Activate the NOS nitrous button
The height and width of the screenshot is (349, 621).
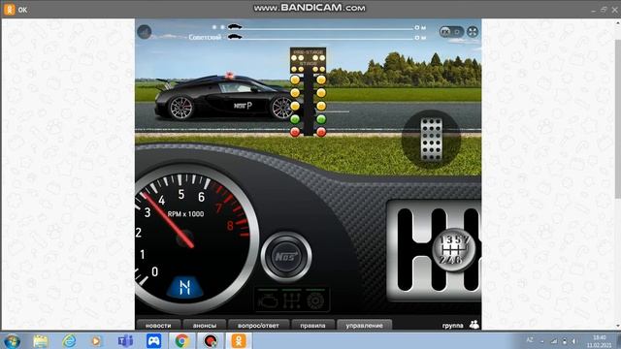pyautogui.click(x=286, y=257)
